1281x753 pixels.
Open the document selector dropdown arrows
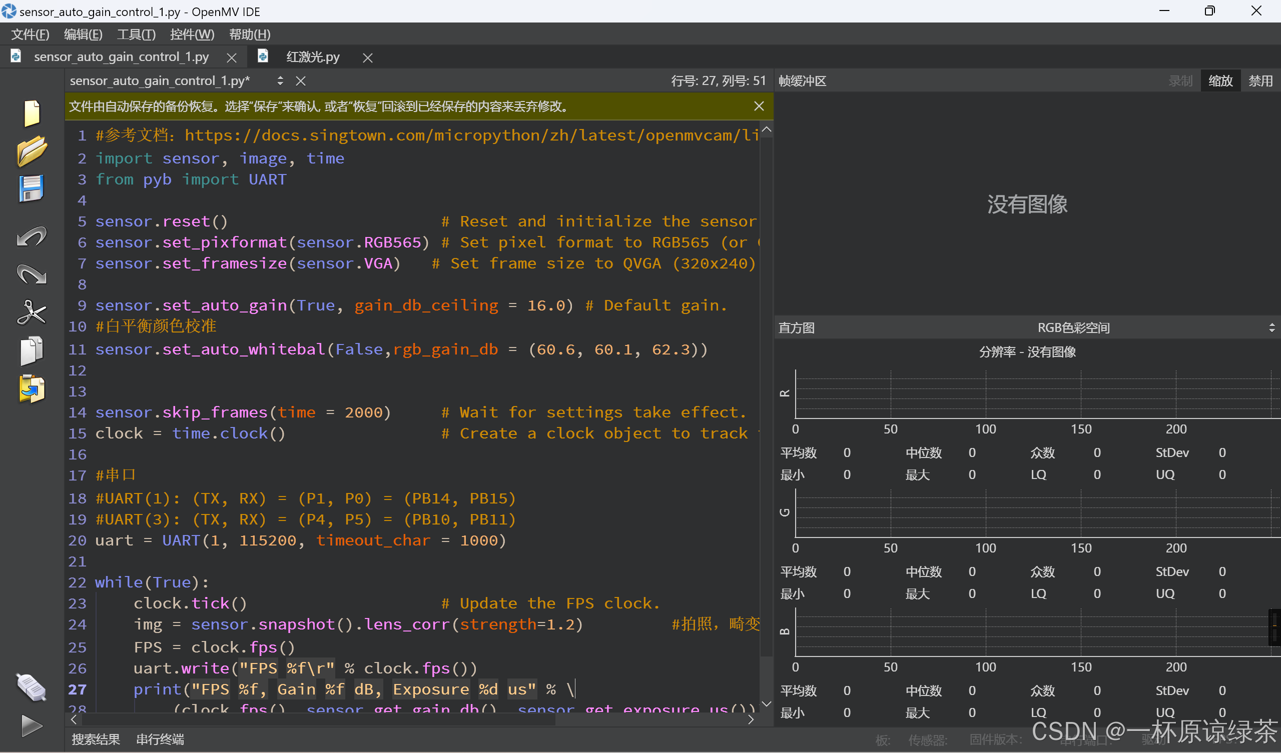tap(280, 81)
